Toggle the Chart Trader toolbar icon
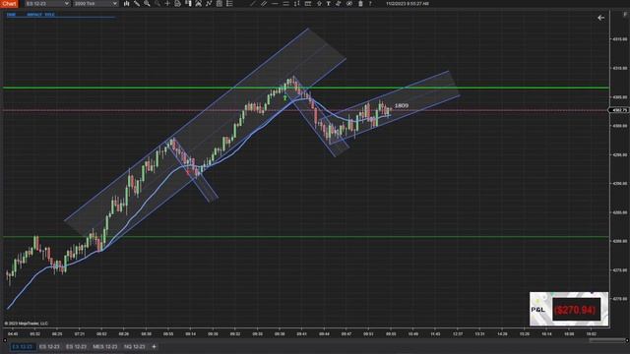 pyautogui.click(x=188, y=4)
